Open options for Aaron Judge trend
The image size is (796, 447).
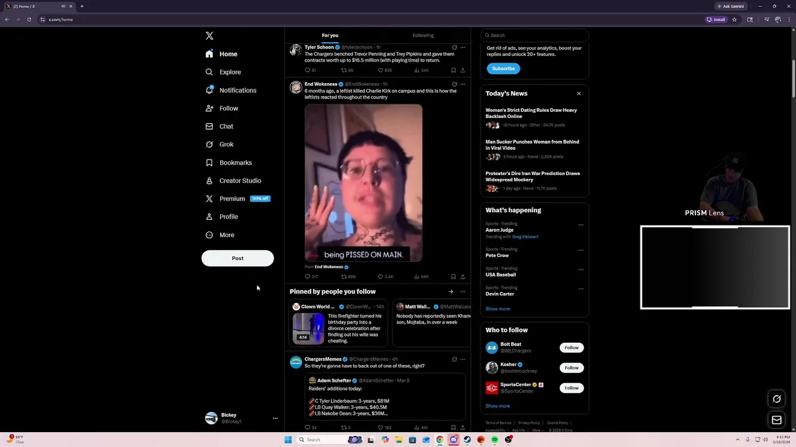581,225
